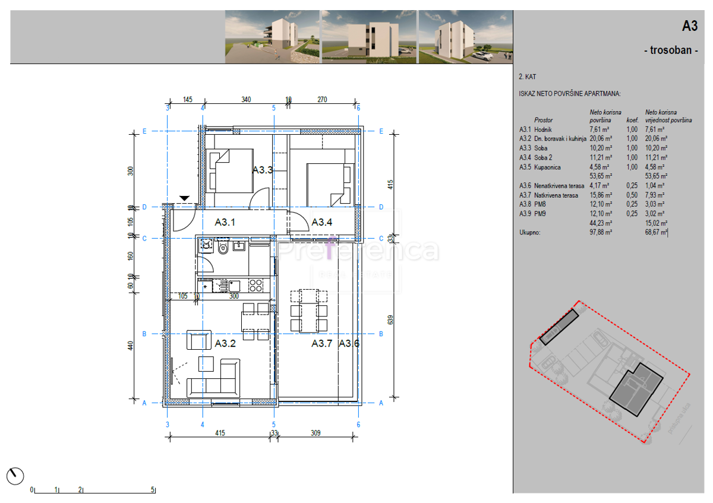Click the coefficient value '0,50'

click(633, 195)
